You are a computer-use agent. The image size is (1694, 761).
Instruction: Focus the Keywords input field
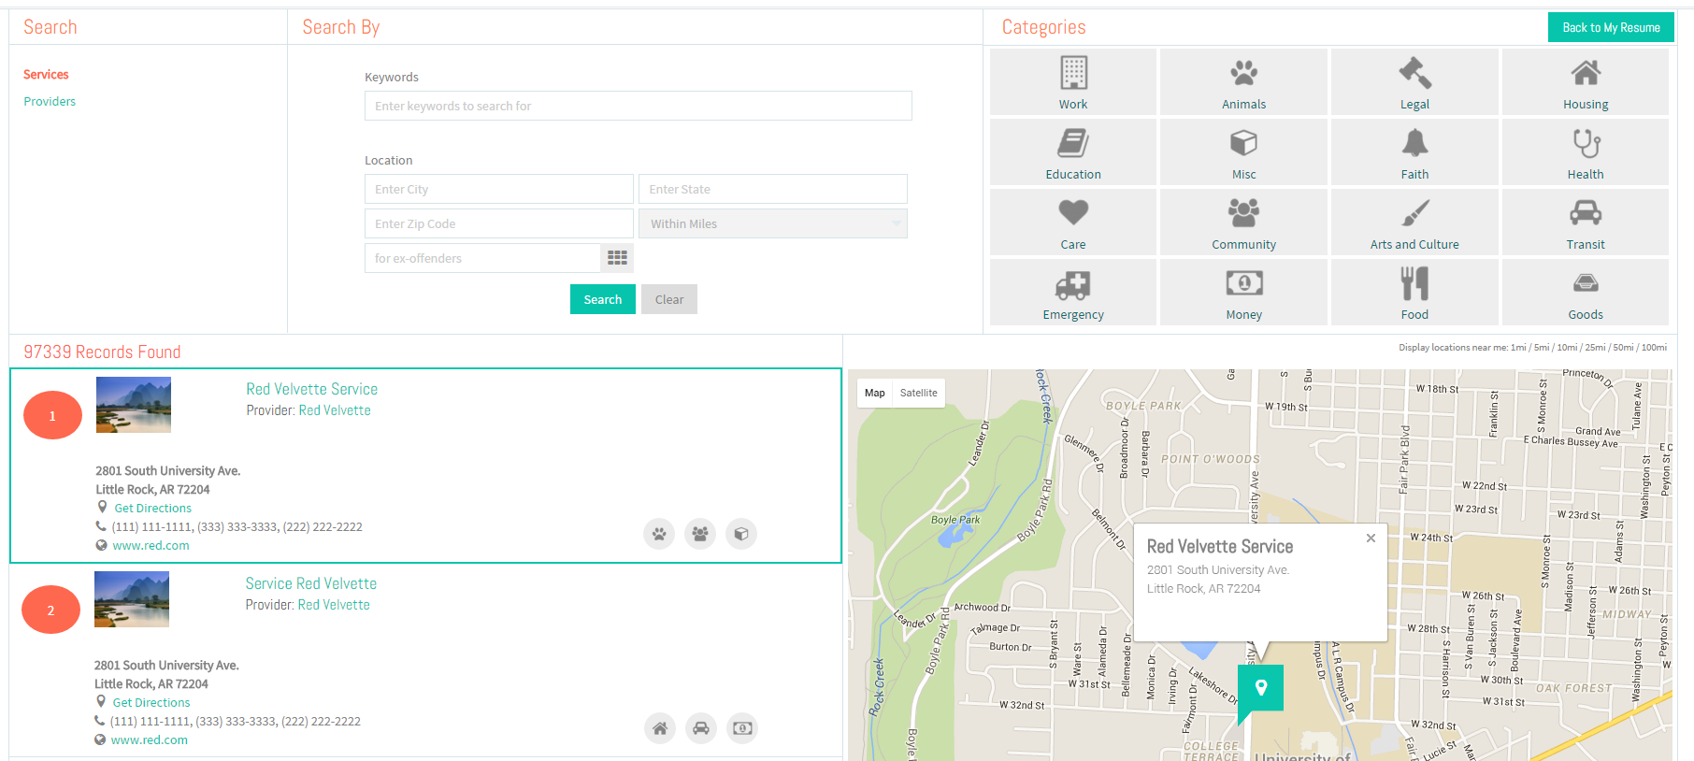(639, 106)
